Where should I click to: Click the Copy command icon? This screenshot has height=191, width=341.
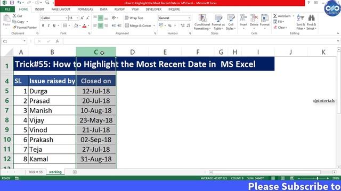tap(14, 22)
